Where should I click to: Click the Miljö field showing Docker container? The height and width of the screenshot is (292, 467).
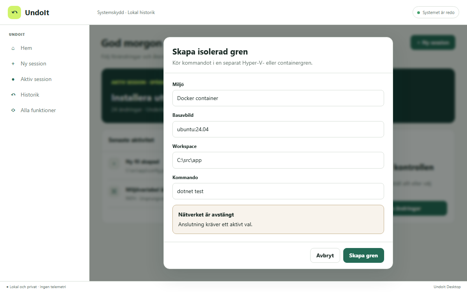point(278,98)
